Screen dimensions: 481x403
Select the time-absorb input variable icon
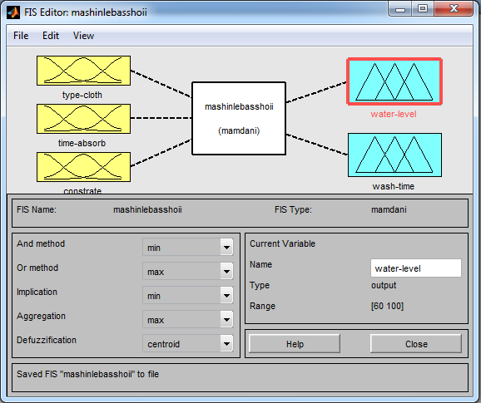pos(83,119)
